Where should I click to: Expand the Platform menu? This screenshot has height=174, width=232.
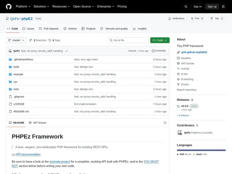23,7
